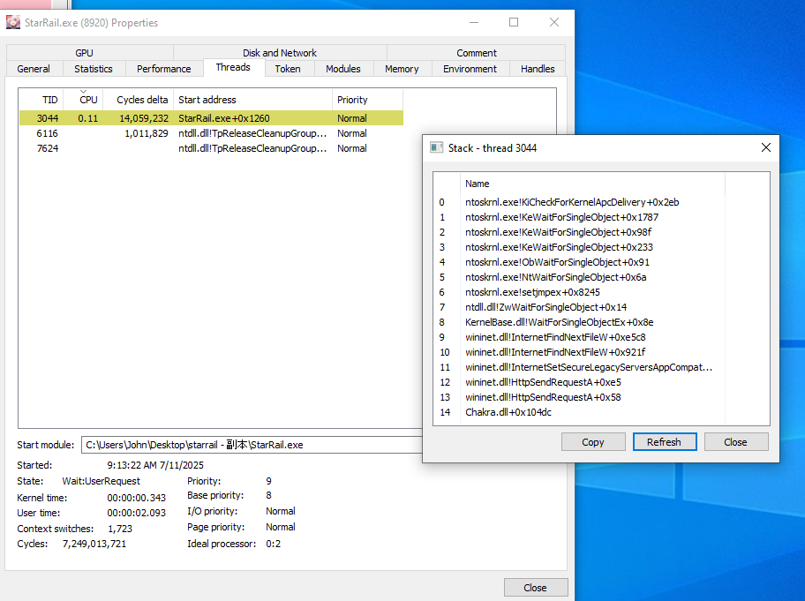Click the Stack window title icon
Screen dimensions: 805x601
(x=436, y=147)
